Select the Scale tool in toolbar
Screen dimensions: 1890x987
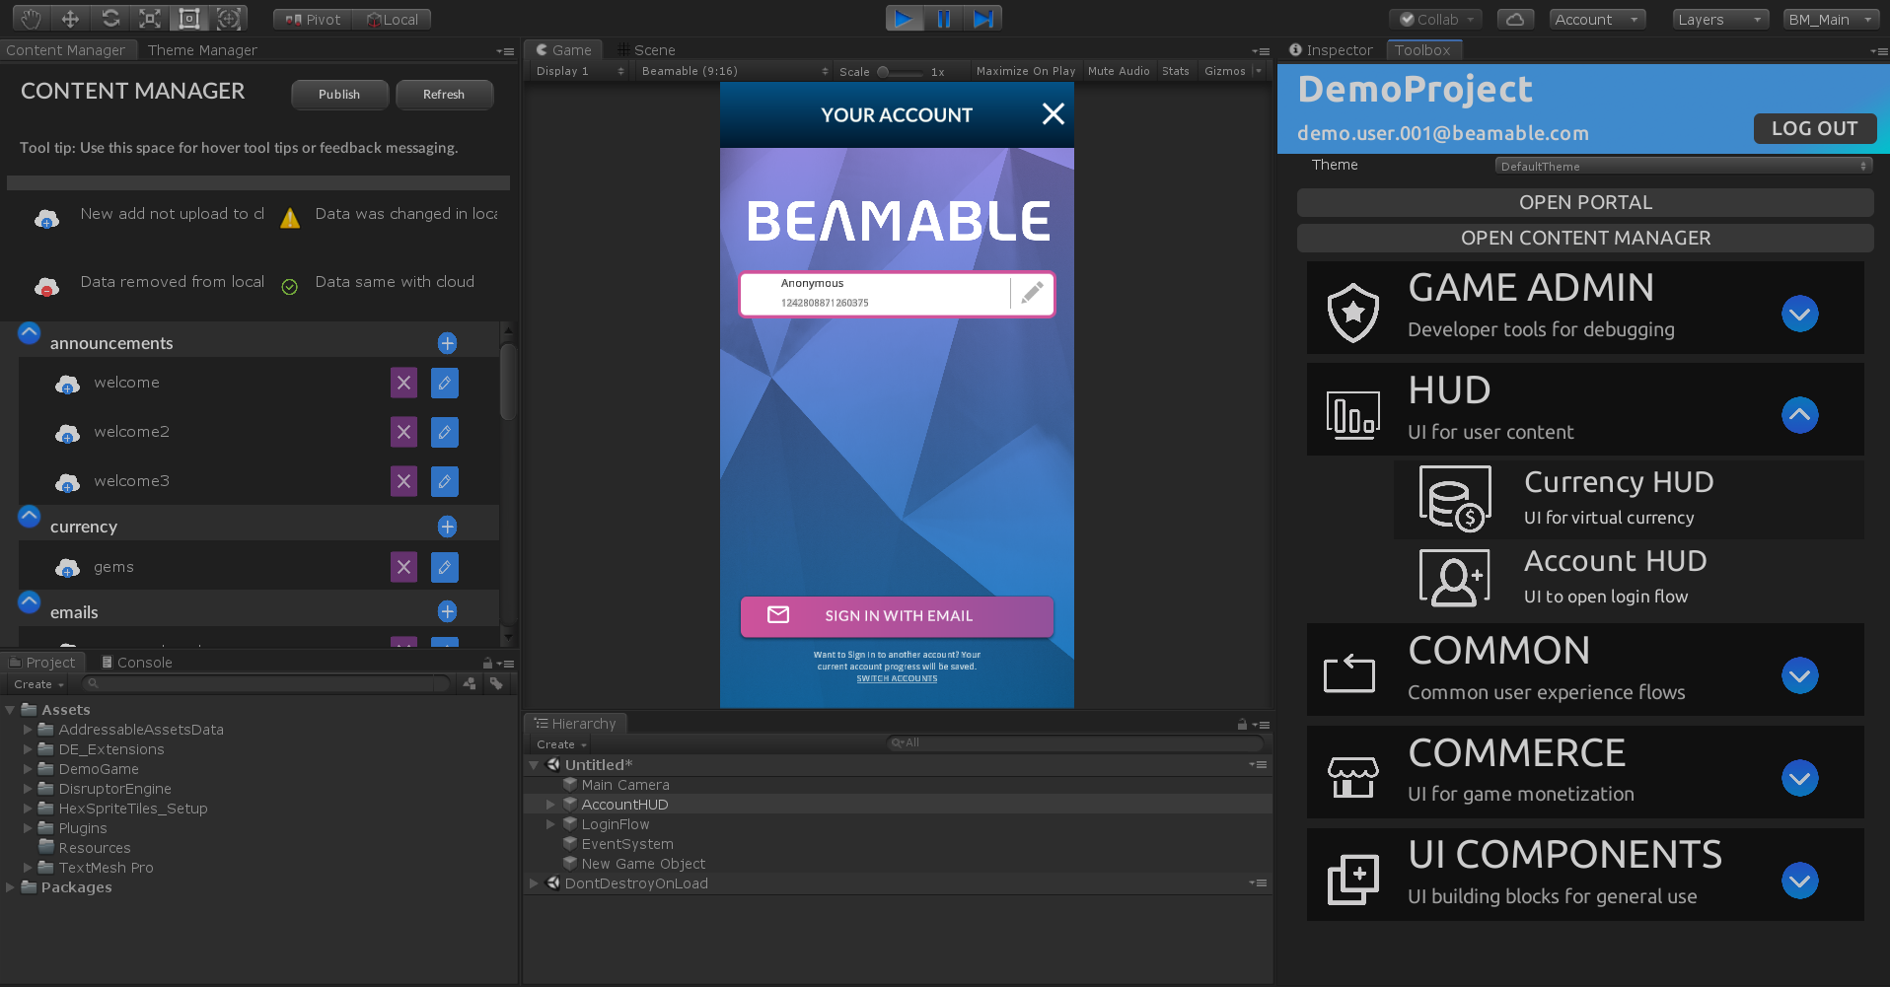coord(150,19)
